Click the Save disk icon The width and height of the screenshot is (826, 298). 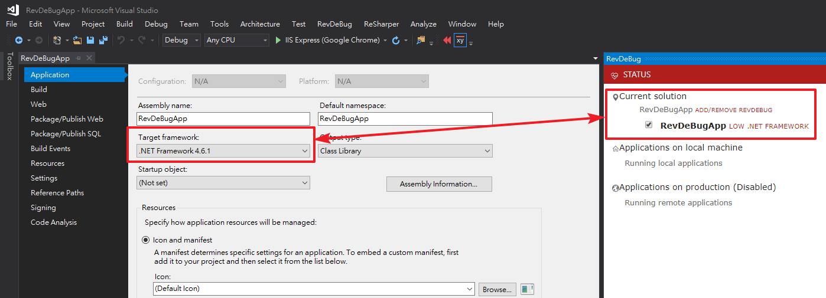pos(90,40)
